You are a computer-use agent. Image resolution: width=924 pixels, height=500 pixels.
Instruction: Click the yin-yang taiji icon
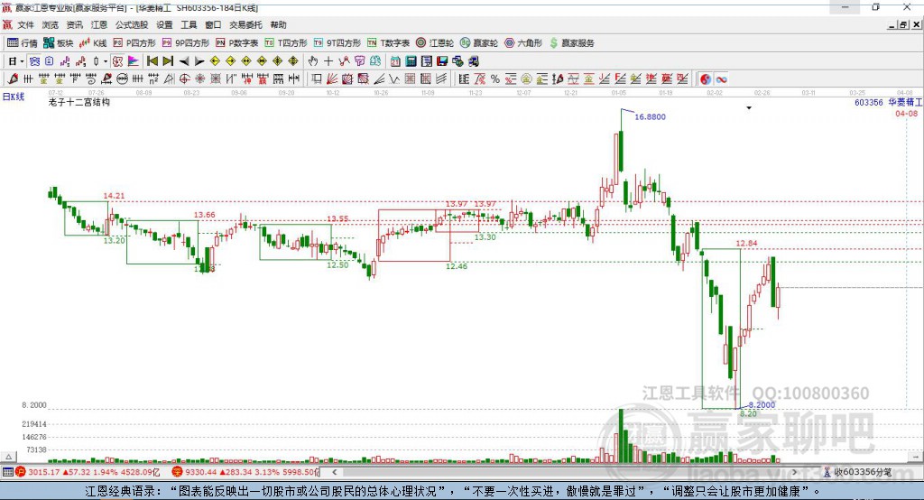click(706, 79)
